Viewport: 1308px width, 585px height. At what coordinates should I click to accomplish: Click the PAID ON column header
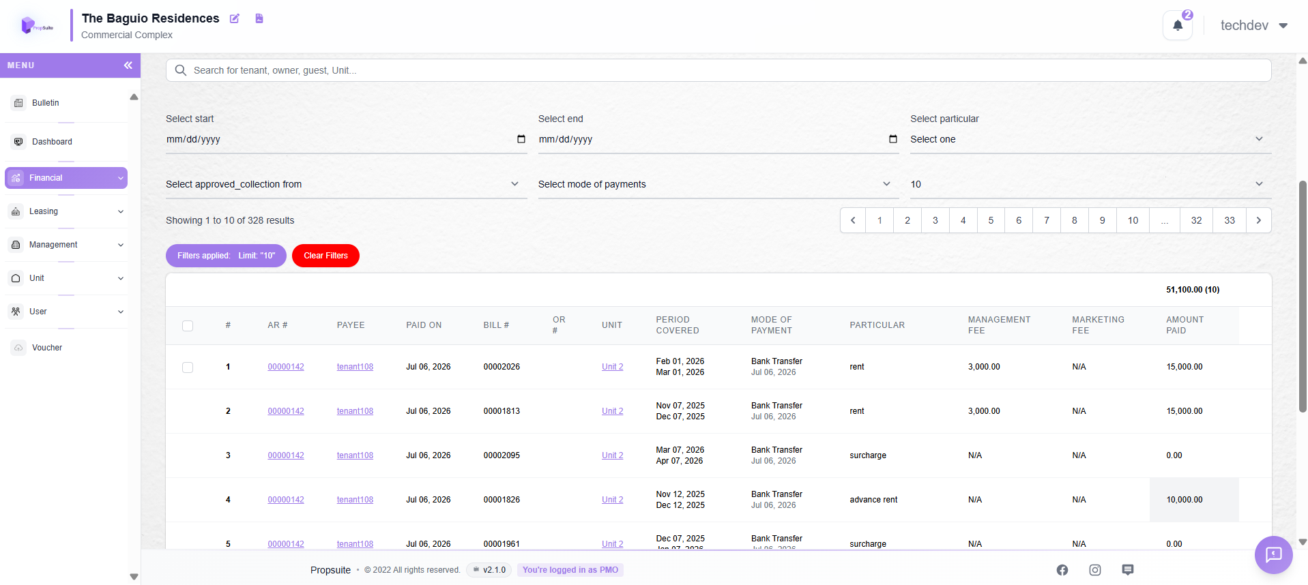point(424,325)
